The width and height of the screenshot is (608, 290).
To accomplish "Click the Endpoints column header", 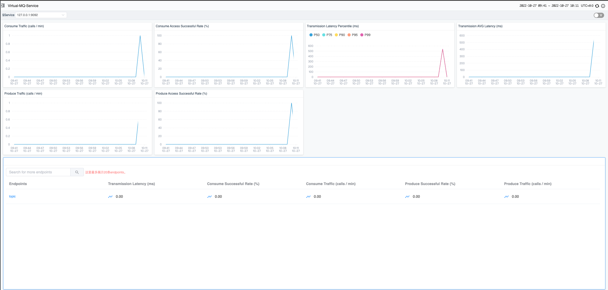I will click(x=18, y=184).
